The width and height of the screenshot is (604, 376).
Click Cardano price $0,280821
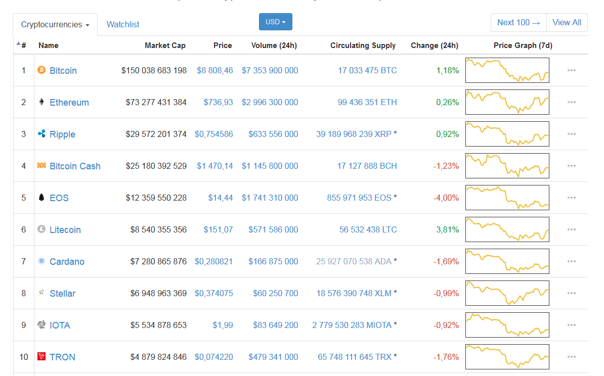click(x=214, y=261)
